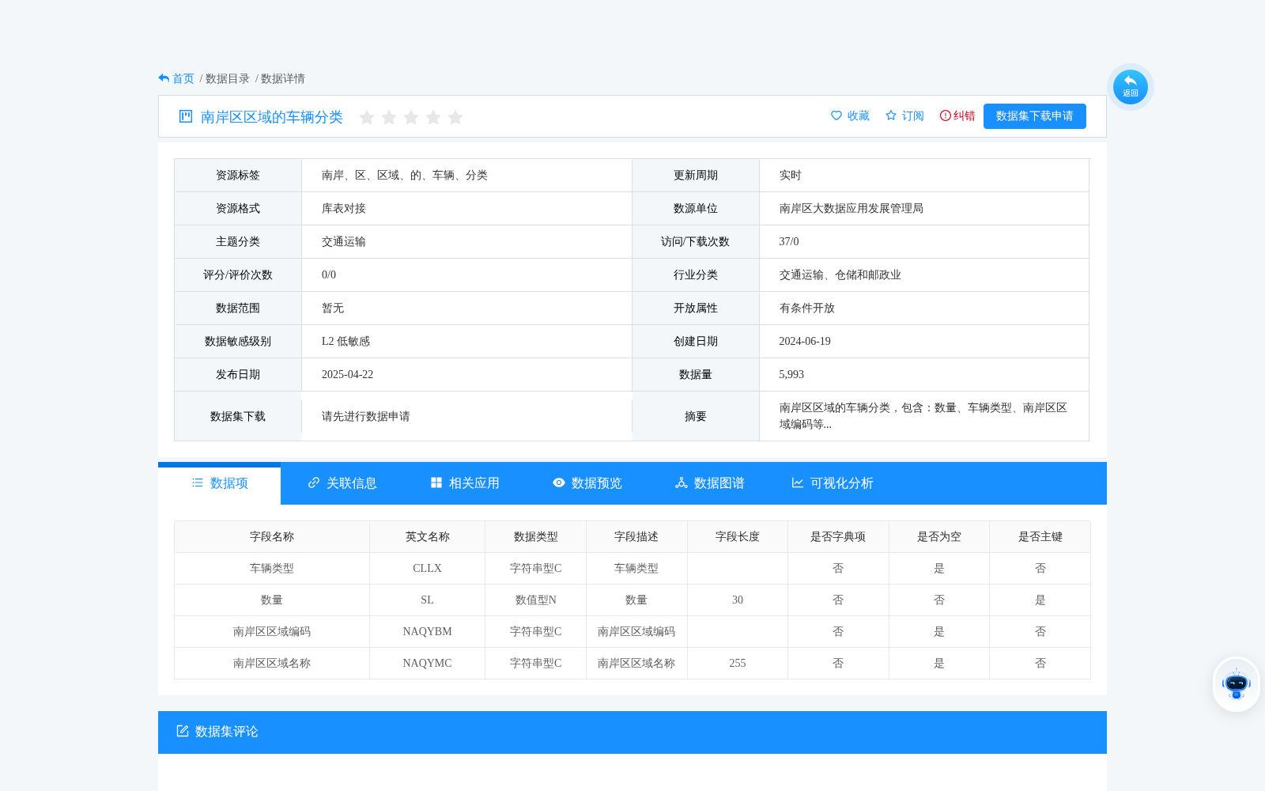This screenshot has height=791, width=1265.
Task: Click the 有条件开放 open attribute value
Action: 807,308
